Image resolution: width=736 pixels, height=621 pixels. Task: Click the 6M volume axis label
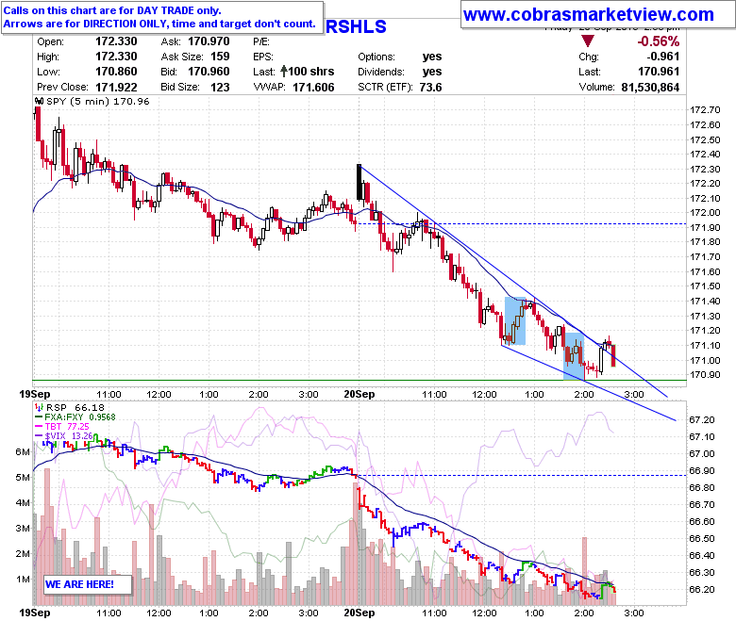[x=23, y=451]
